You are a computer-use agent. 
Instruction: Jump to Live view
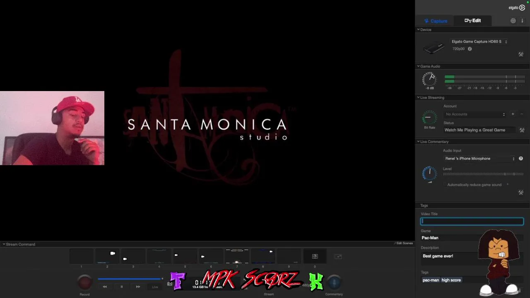pos(155,287)
